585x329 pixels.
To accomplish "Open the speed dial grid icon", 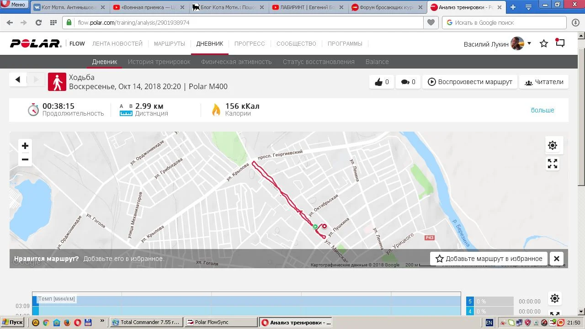I will 53,22.
